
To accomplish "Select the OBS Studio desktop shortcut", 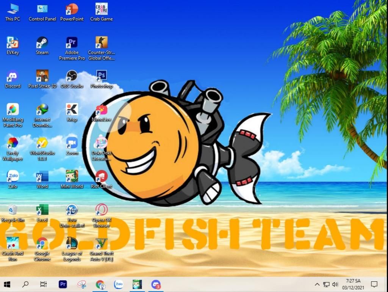I will [x=72, y=79].
